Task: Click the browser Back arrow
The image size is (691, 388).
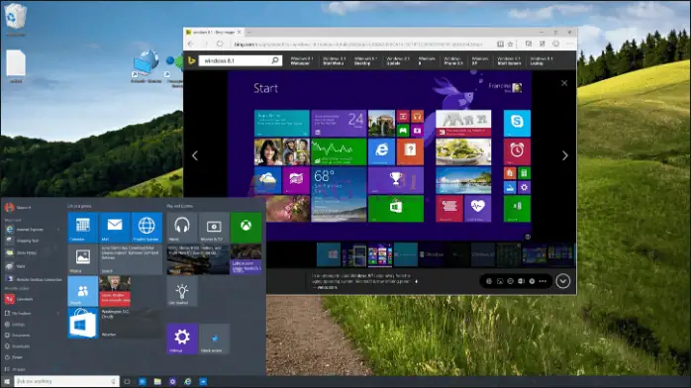Action: click(190, 44)
